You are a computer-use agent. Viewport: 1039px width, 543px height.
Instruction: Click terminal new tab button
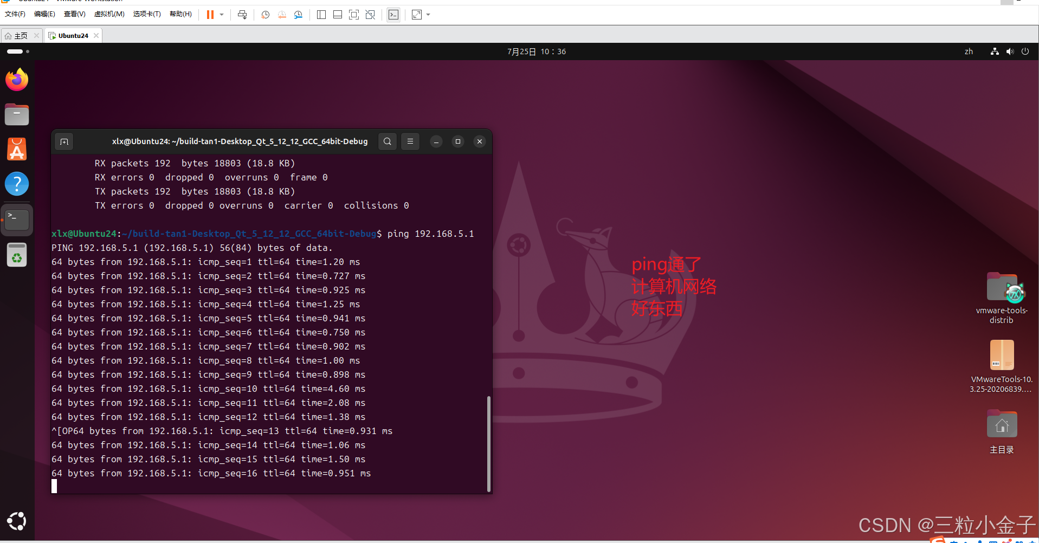[x=64, y=141]
